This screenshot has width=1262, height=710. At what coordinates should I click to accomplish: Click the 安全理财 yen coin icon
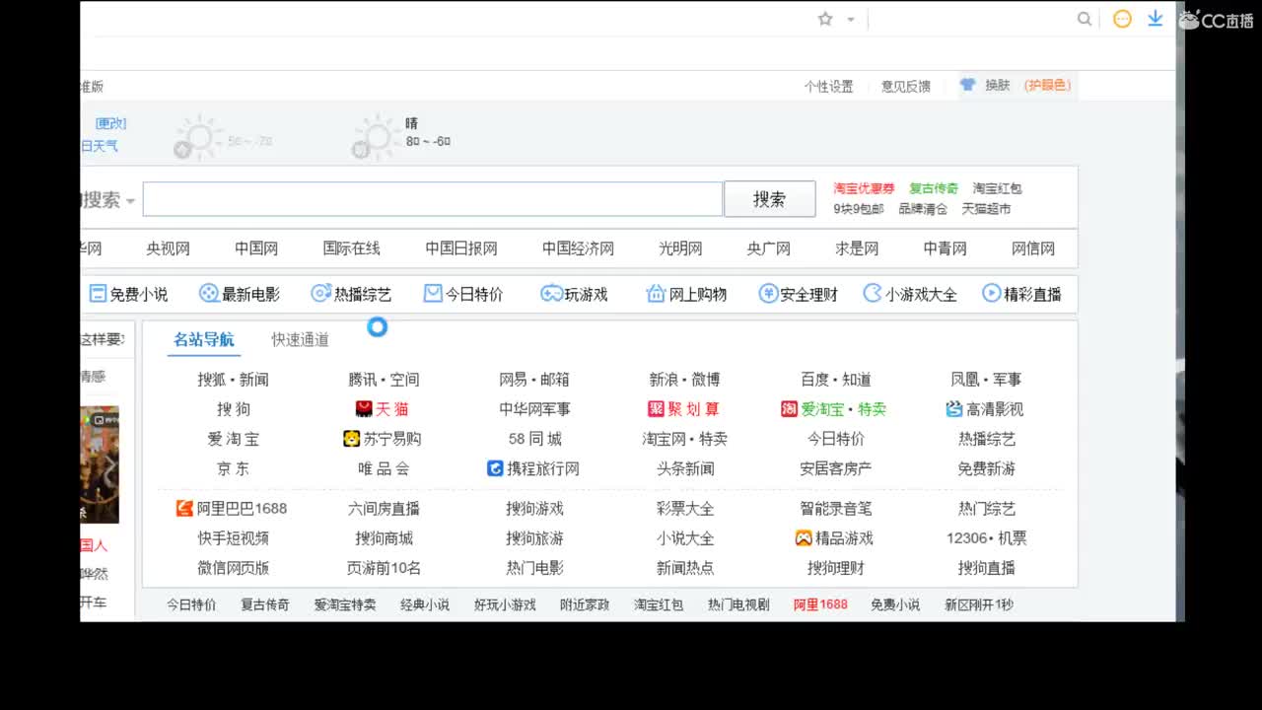click(768, 294)
